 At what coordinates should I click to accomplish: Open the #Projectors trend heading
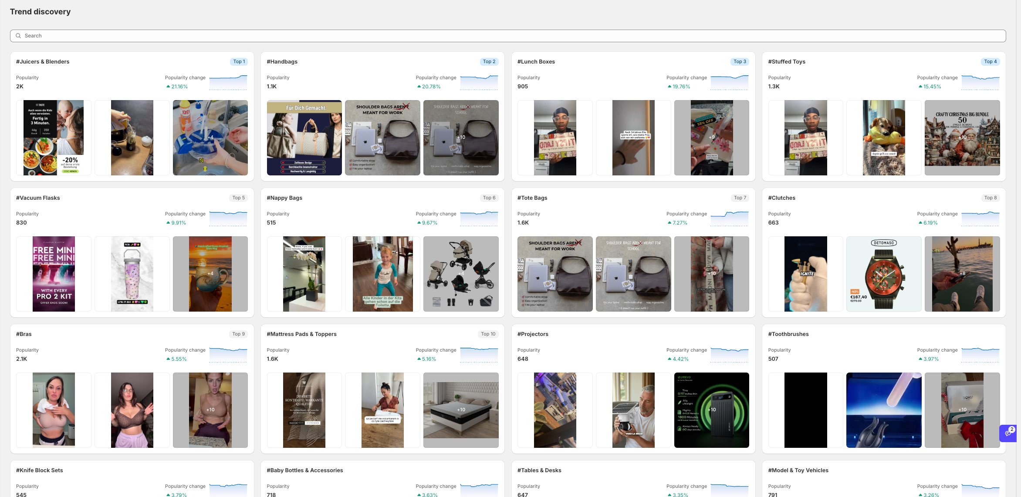(x=532, y=334)
